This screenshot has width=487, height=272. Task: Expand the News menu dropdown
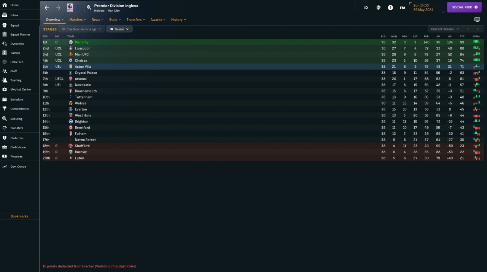point(98,19)
